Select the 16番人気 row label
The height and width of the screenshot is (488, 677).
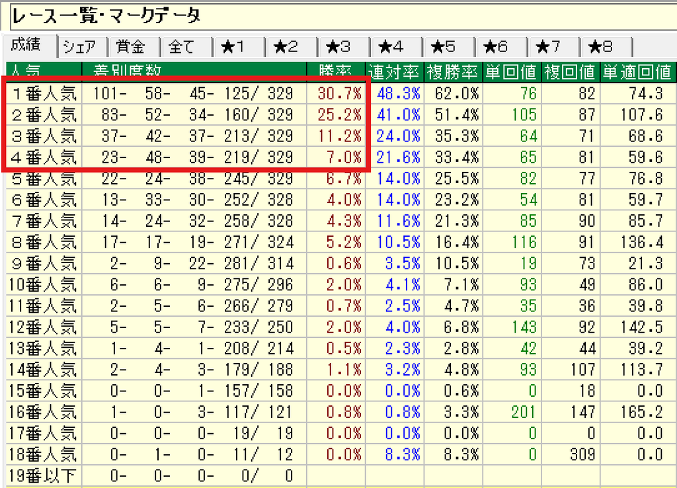pyautogui.click(x=44, y=412)
